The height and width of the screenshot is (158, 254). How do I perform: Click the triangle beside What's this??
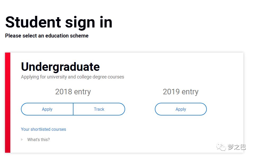[22, 140]
